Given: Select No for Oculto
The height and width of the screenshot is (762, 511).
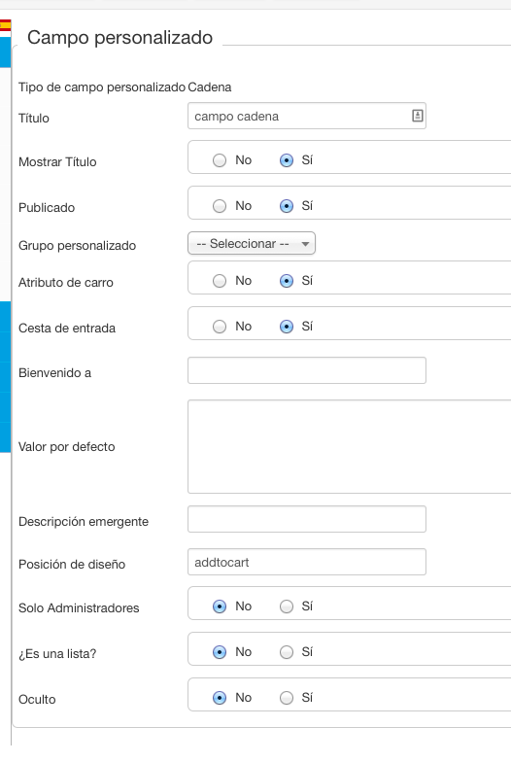Looking at the screenshot, I should click(x=220, y=698).
